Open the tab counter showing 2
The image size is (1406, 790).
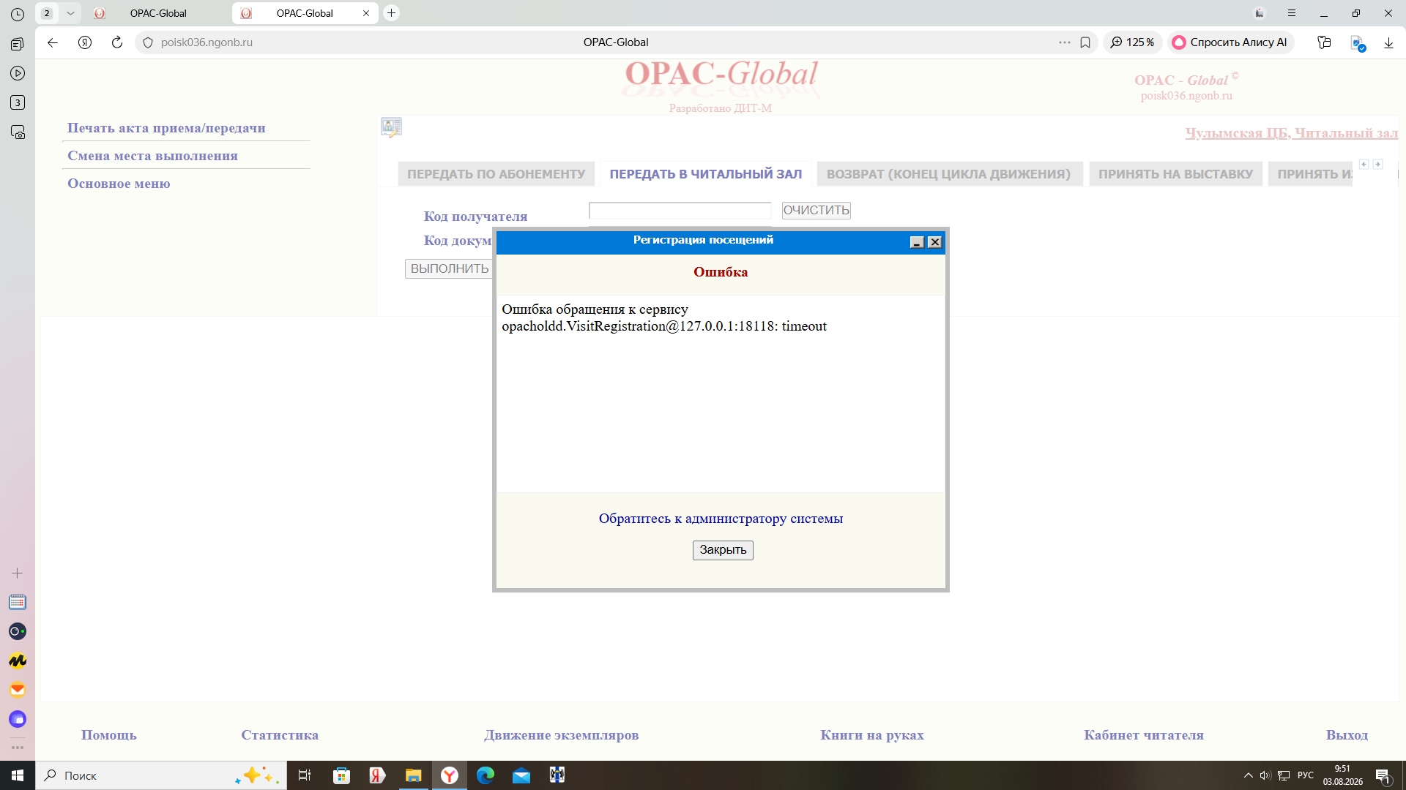[47, 13]
